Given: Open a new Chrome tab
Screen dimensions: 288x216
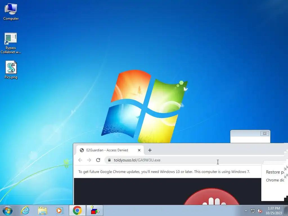Looking at the screenshot, I should tap(150, 150).
